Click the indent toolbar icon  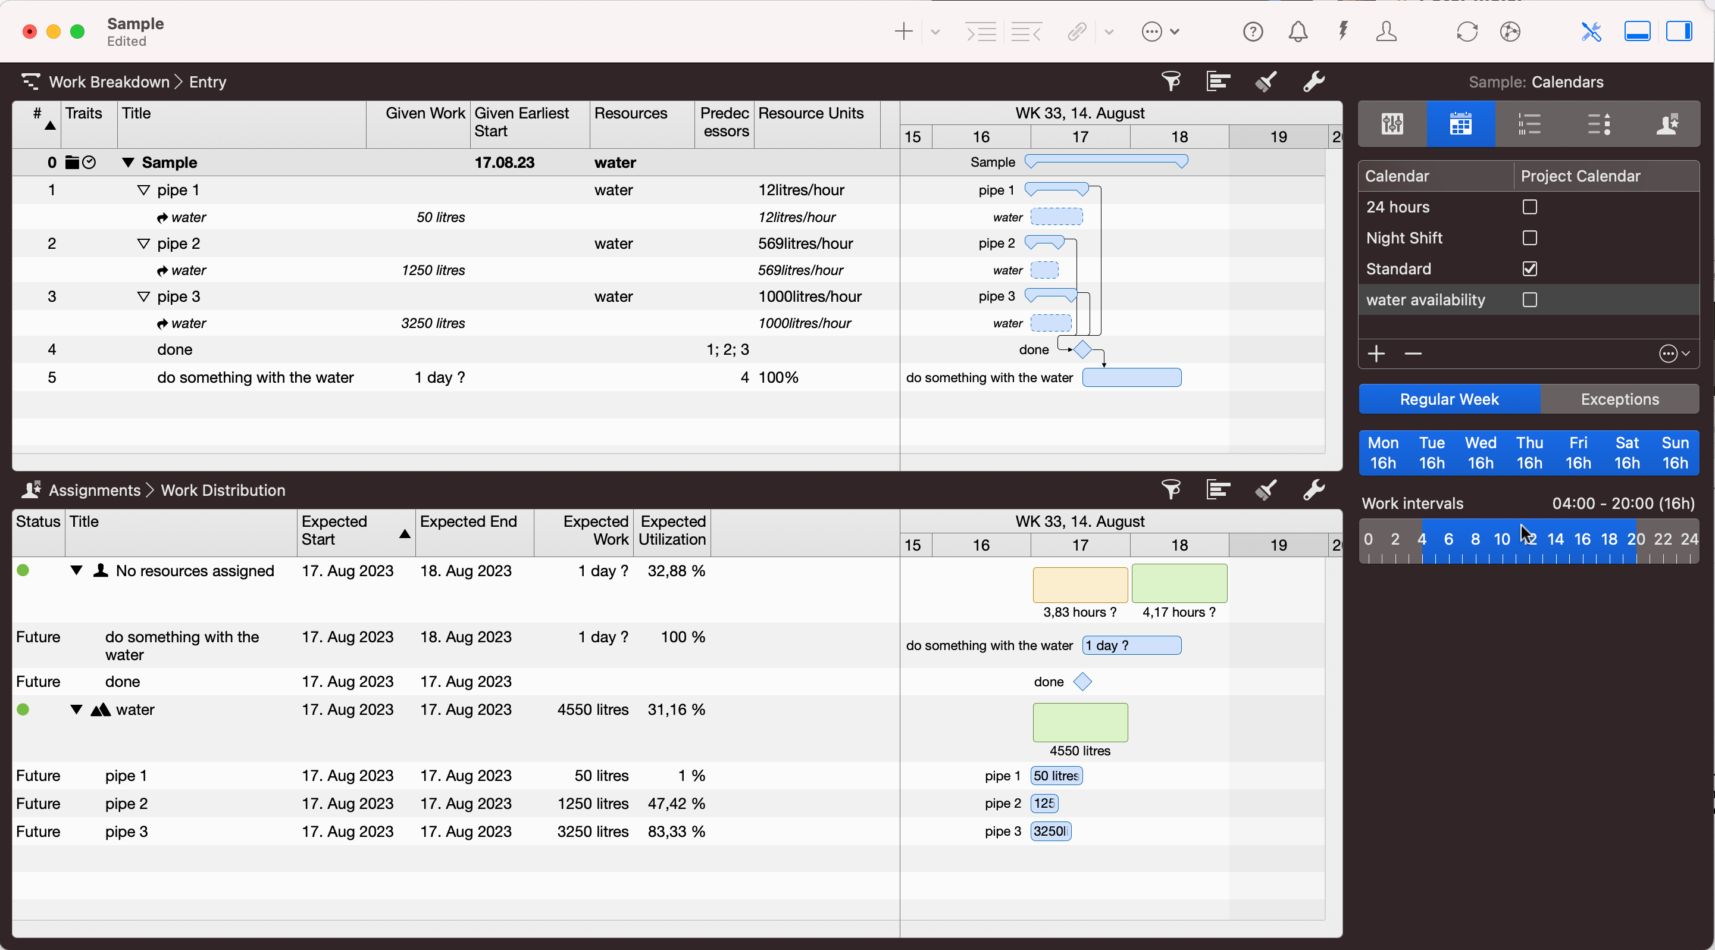(981, 32)
